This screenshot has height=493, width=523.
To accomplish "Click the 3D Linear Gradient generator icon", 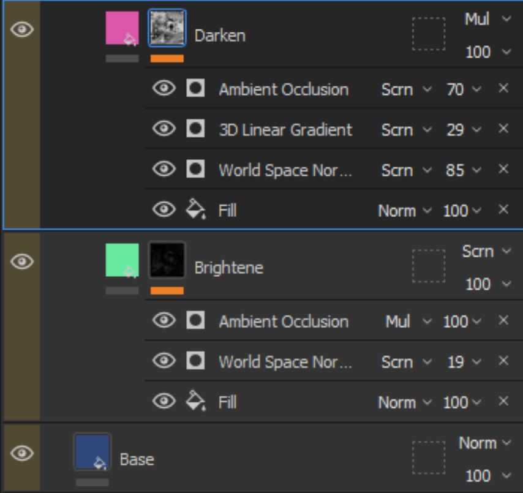I will 195,129.
